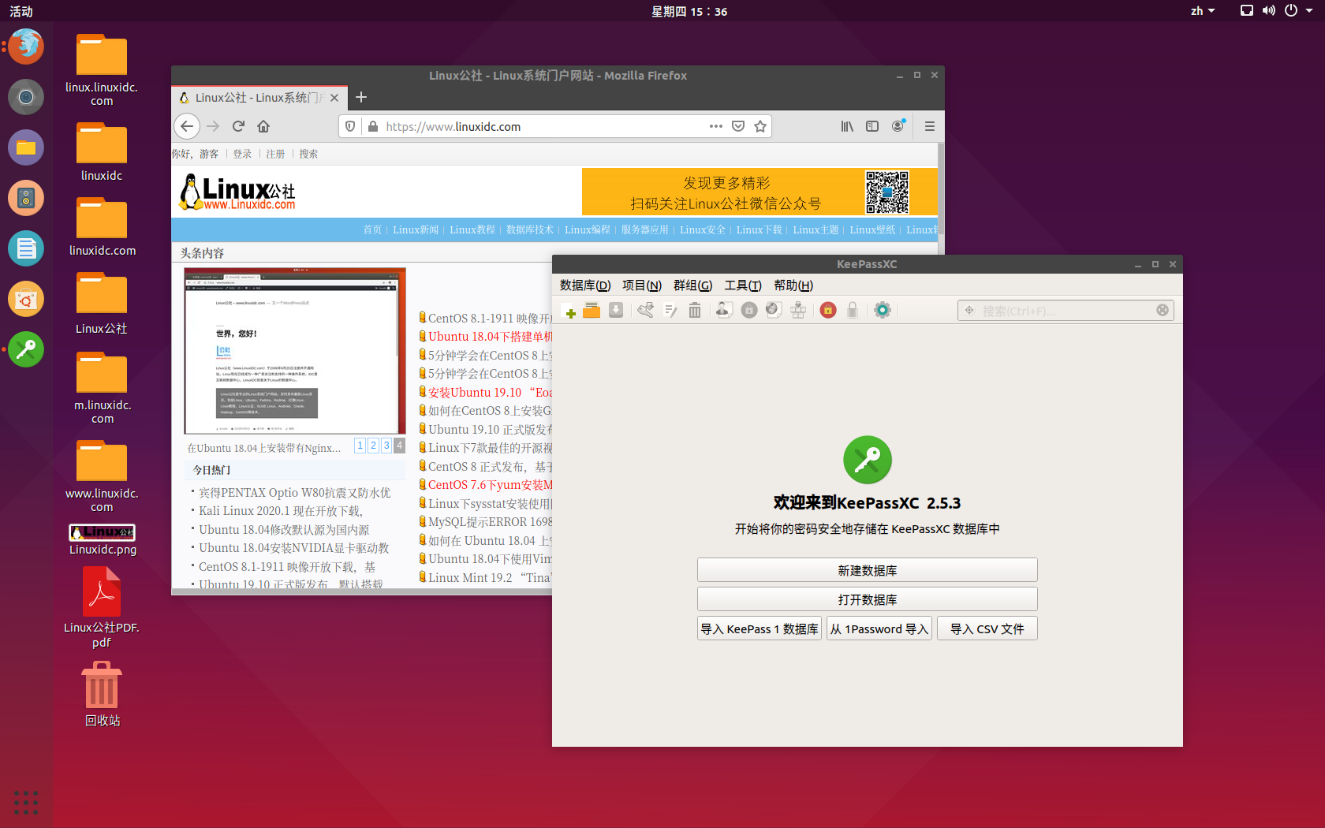Copy username using the person icon
Viewport: 1325px width, 828px height.
[x=723, y=310]
